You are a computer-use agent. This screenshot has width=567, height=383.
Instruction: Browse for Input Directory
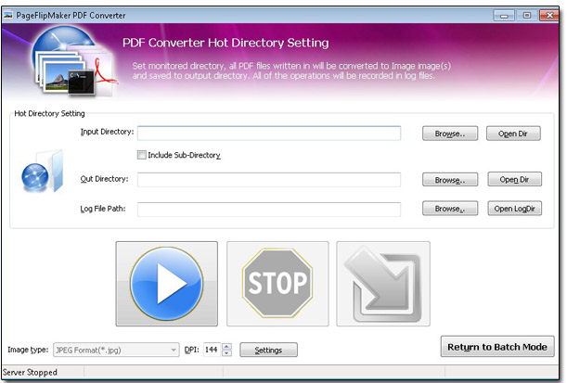[450, 134]
